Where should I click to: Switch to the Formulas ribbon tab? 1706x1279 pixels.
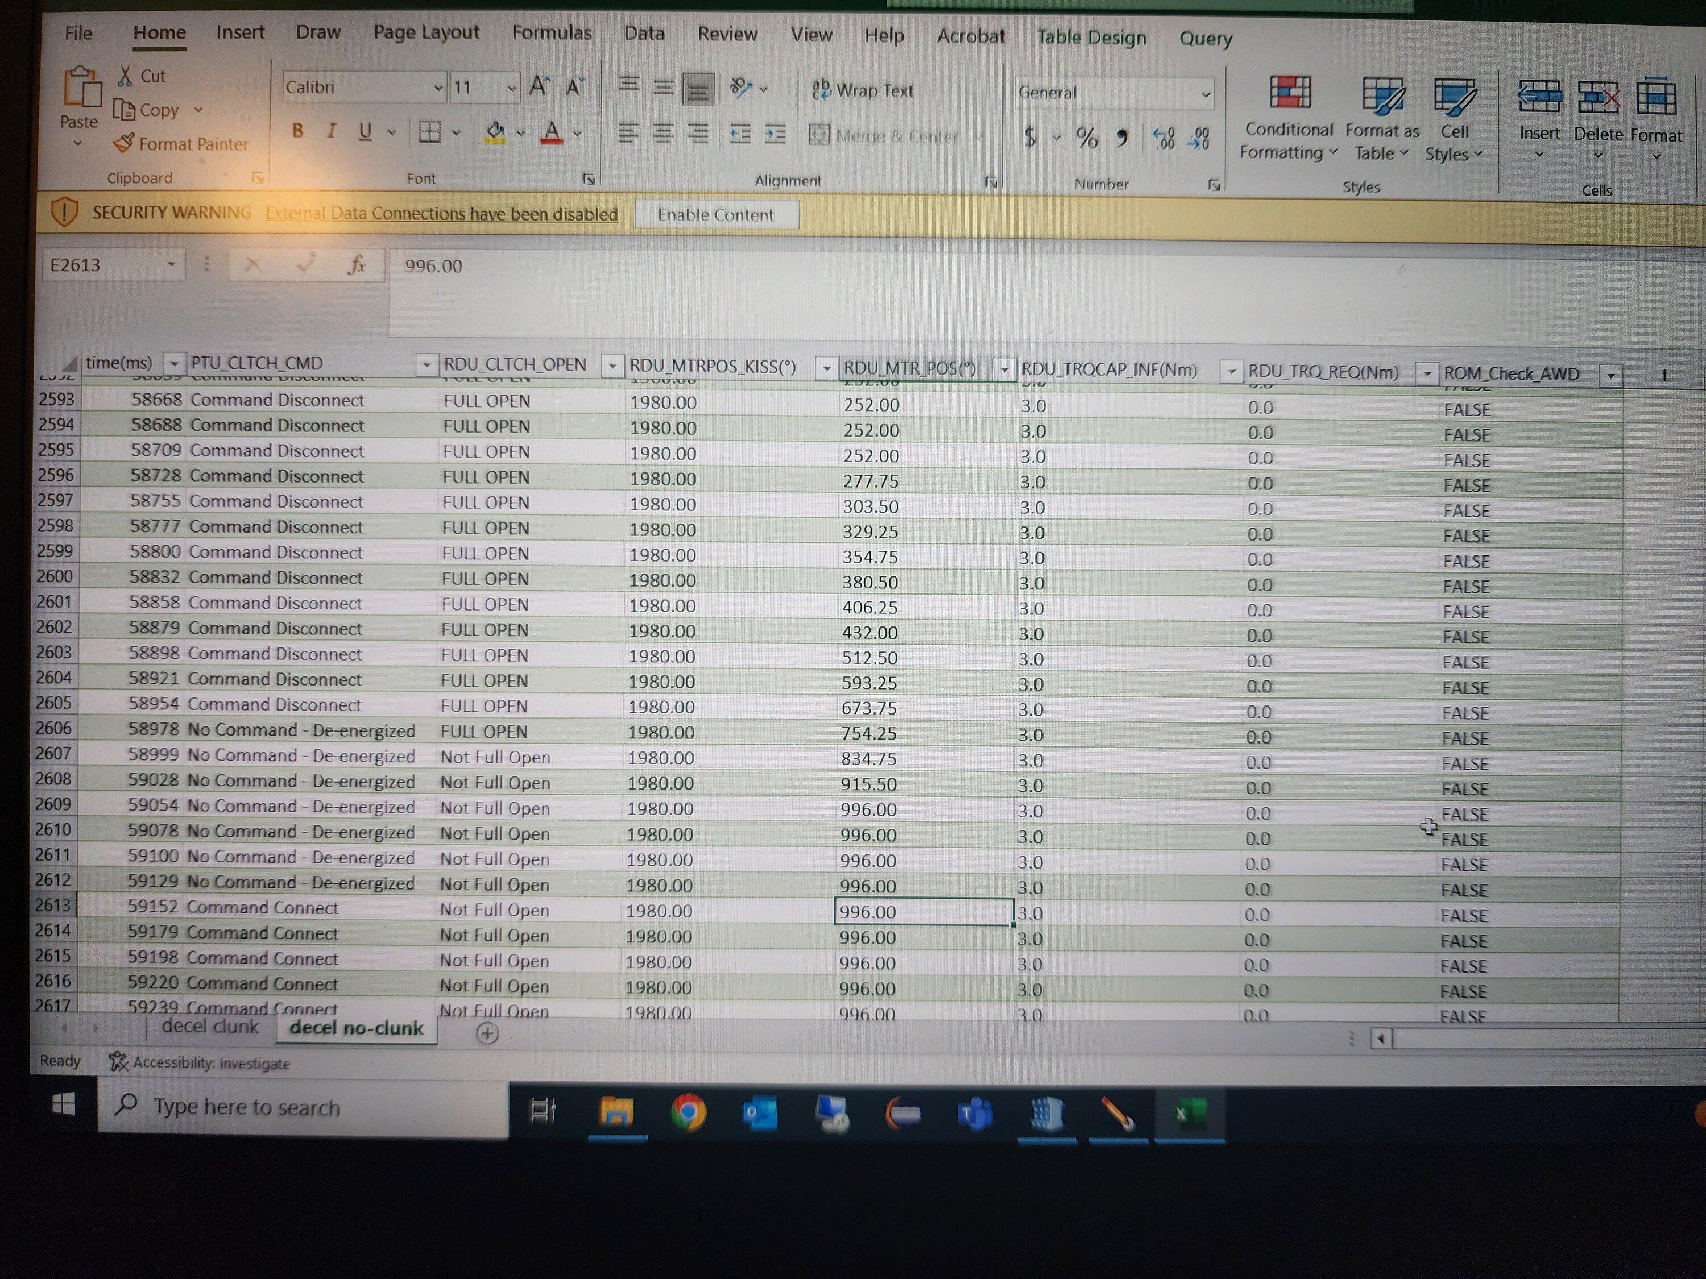552,33
